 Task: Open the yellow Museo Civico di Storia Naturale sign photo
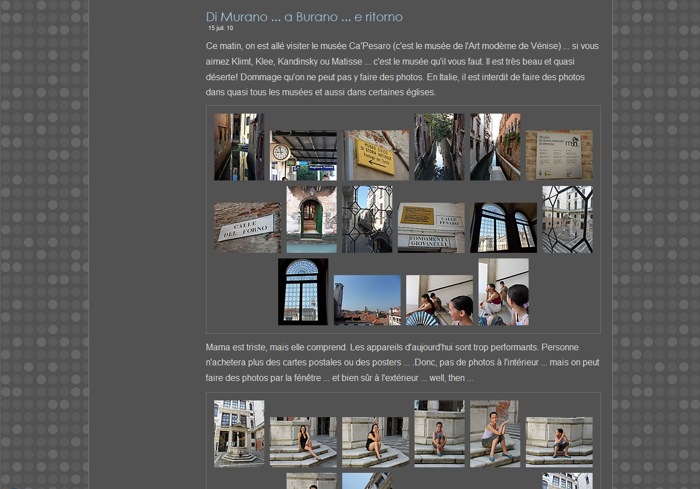point(376,155)
